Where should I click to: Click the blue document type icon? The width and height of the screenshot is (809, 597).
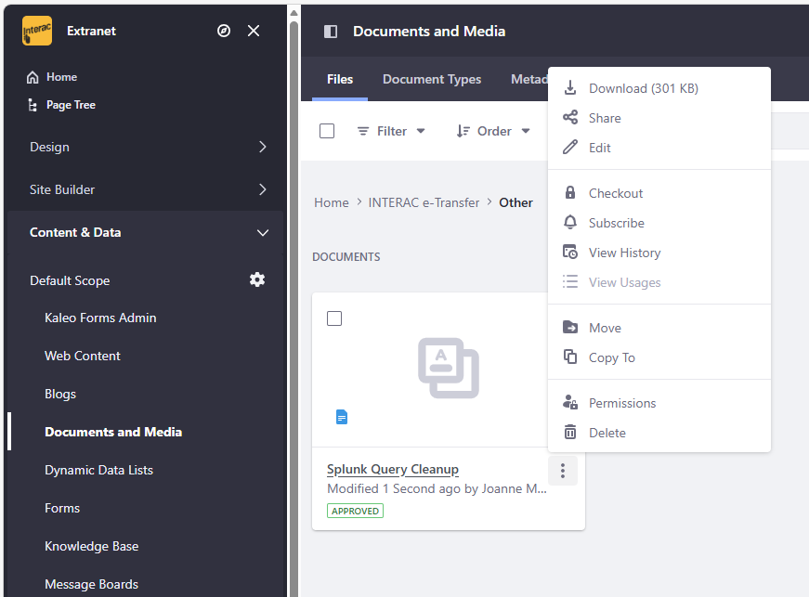click(x=342, y=417)
